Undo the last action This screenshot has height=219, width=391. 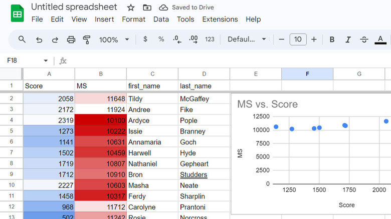pyautogui.click(x=39, y=39)
